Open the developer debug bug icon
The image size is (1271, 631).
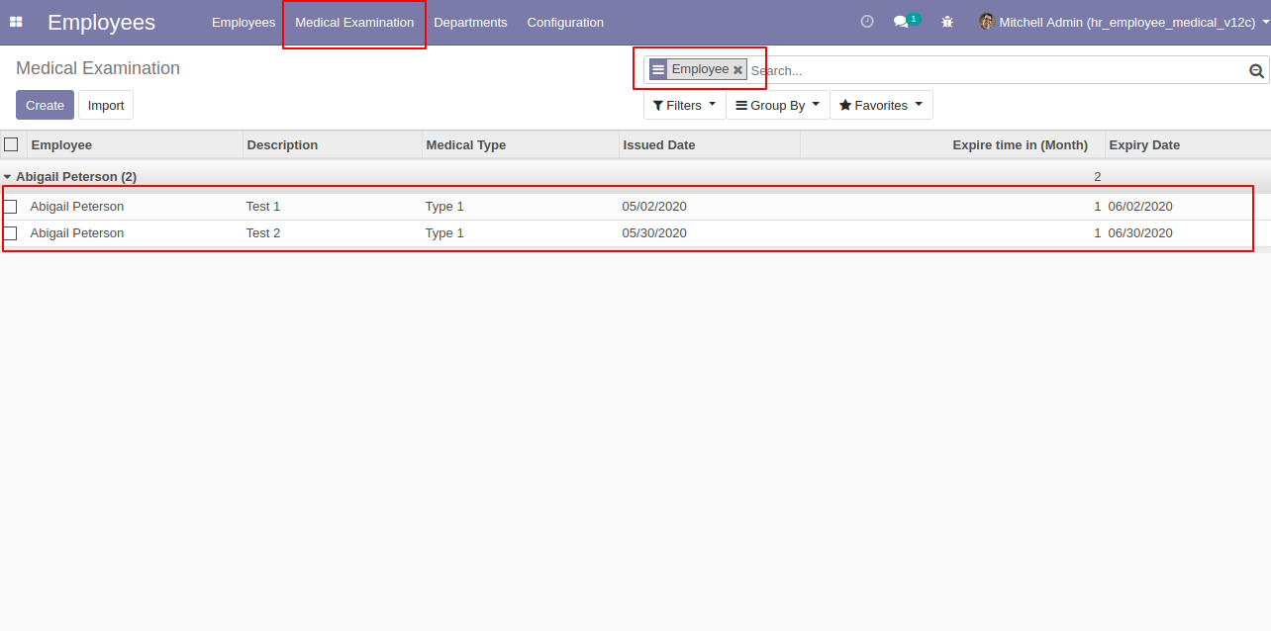tap(947, 22)
